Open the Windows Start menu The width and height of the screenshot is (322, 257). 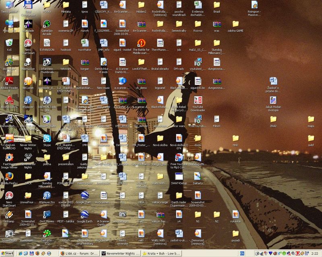click(x=8, y=253)
